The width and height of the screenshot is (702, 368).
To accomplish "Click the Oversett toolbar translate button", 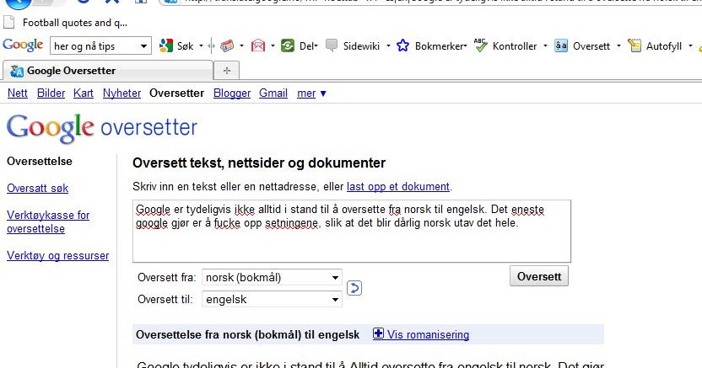I will pos(582,45).
